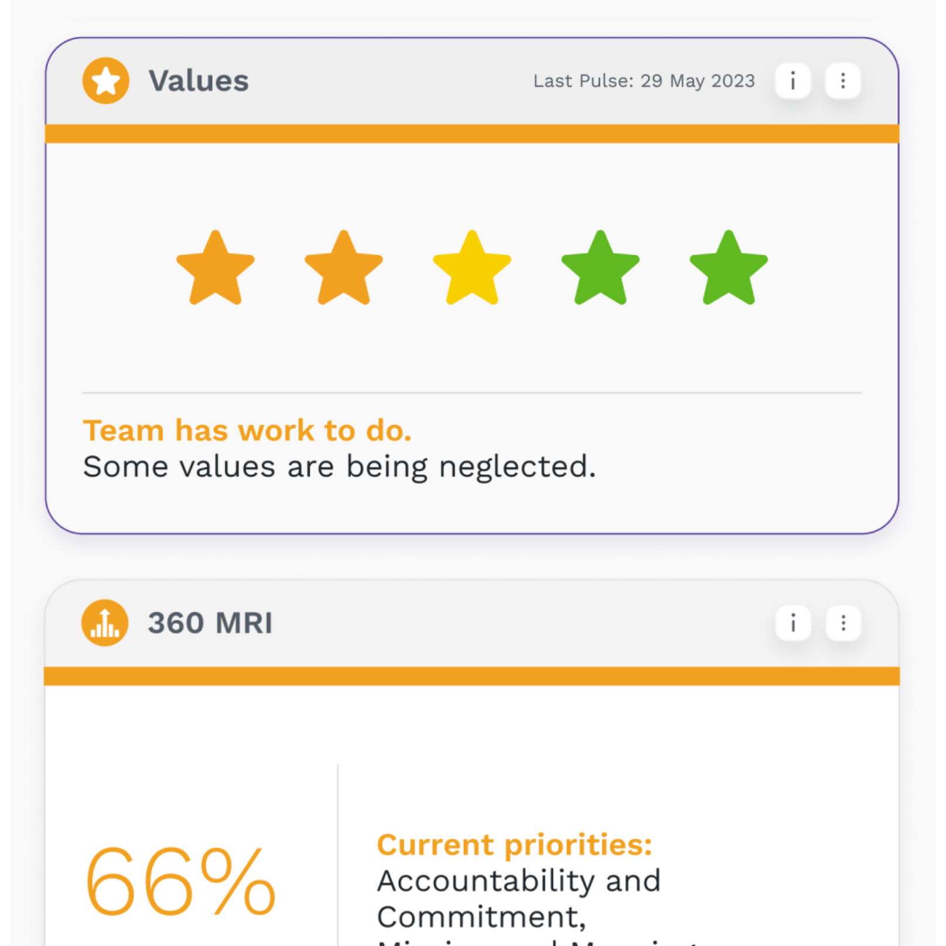
Task: Click the Values card title
Action: 199,81
